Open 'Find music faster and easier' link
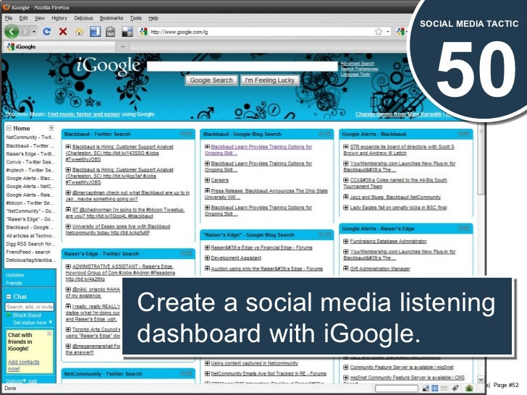Image resolution: width=527 pixels, height=395 pixels. coord(84,114)
